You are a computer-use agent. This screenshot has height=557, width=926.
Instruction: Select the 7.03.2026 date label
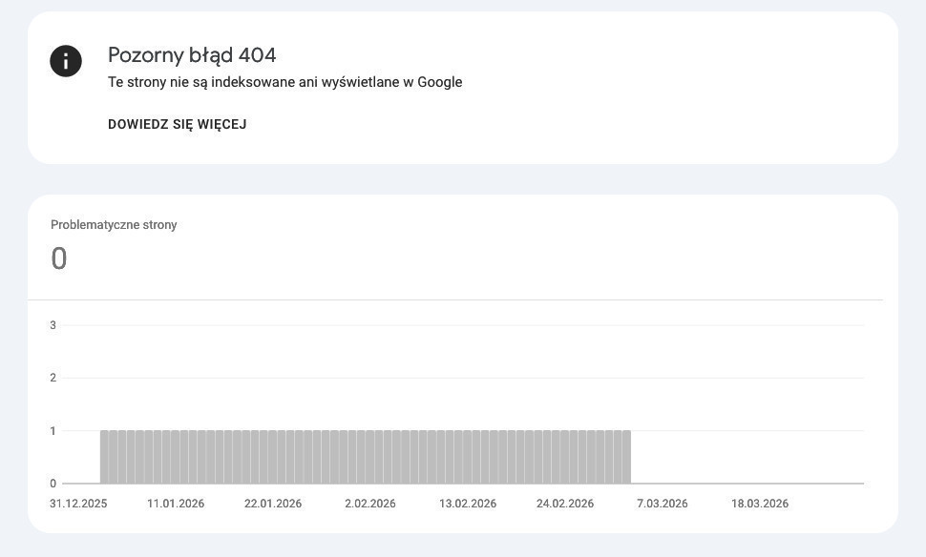tap(663, 504)
